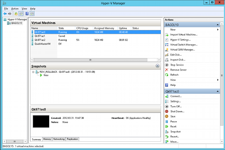Viewport: 225px width, 150px height.
Task: Click the Connect icon for Qk971ac0
Action: [x=167, y=96]
